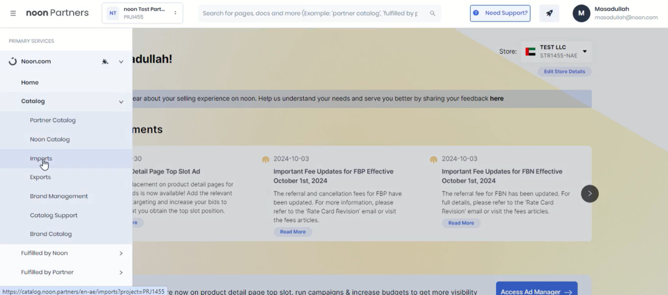Screen dimensions: 668x295
Task: Click the question mark support icon
Action: tap(476, 13)
